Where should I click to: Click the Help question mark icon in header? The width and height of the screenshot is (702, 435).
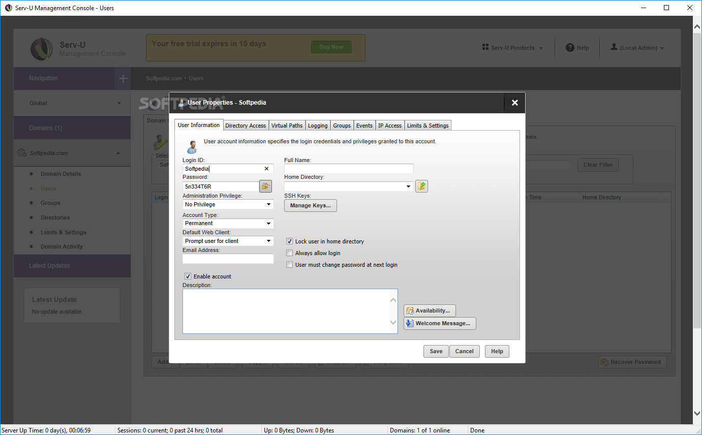point(570,48)
